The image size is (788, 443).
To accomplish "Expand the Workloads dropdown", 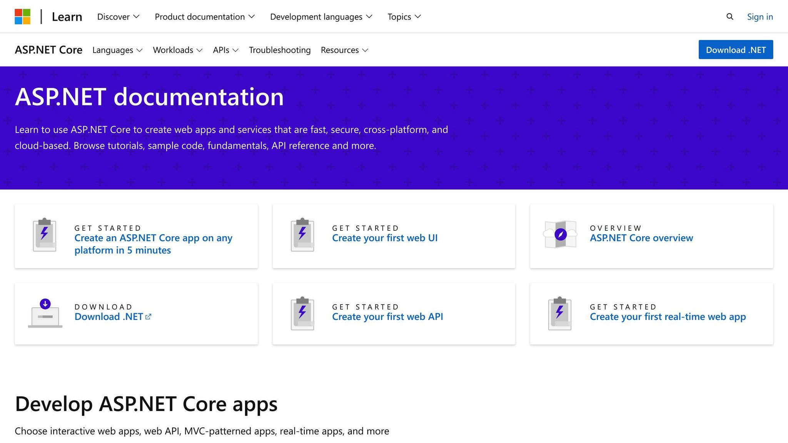I will click(x=177, y=50).
